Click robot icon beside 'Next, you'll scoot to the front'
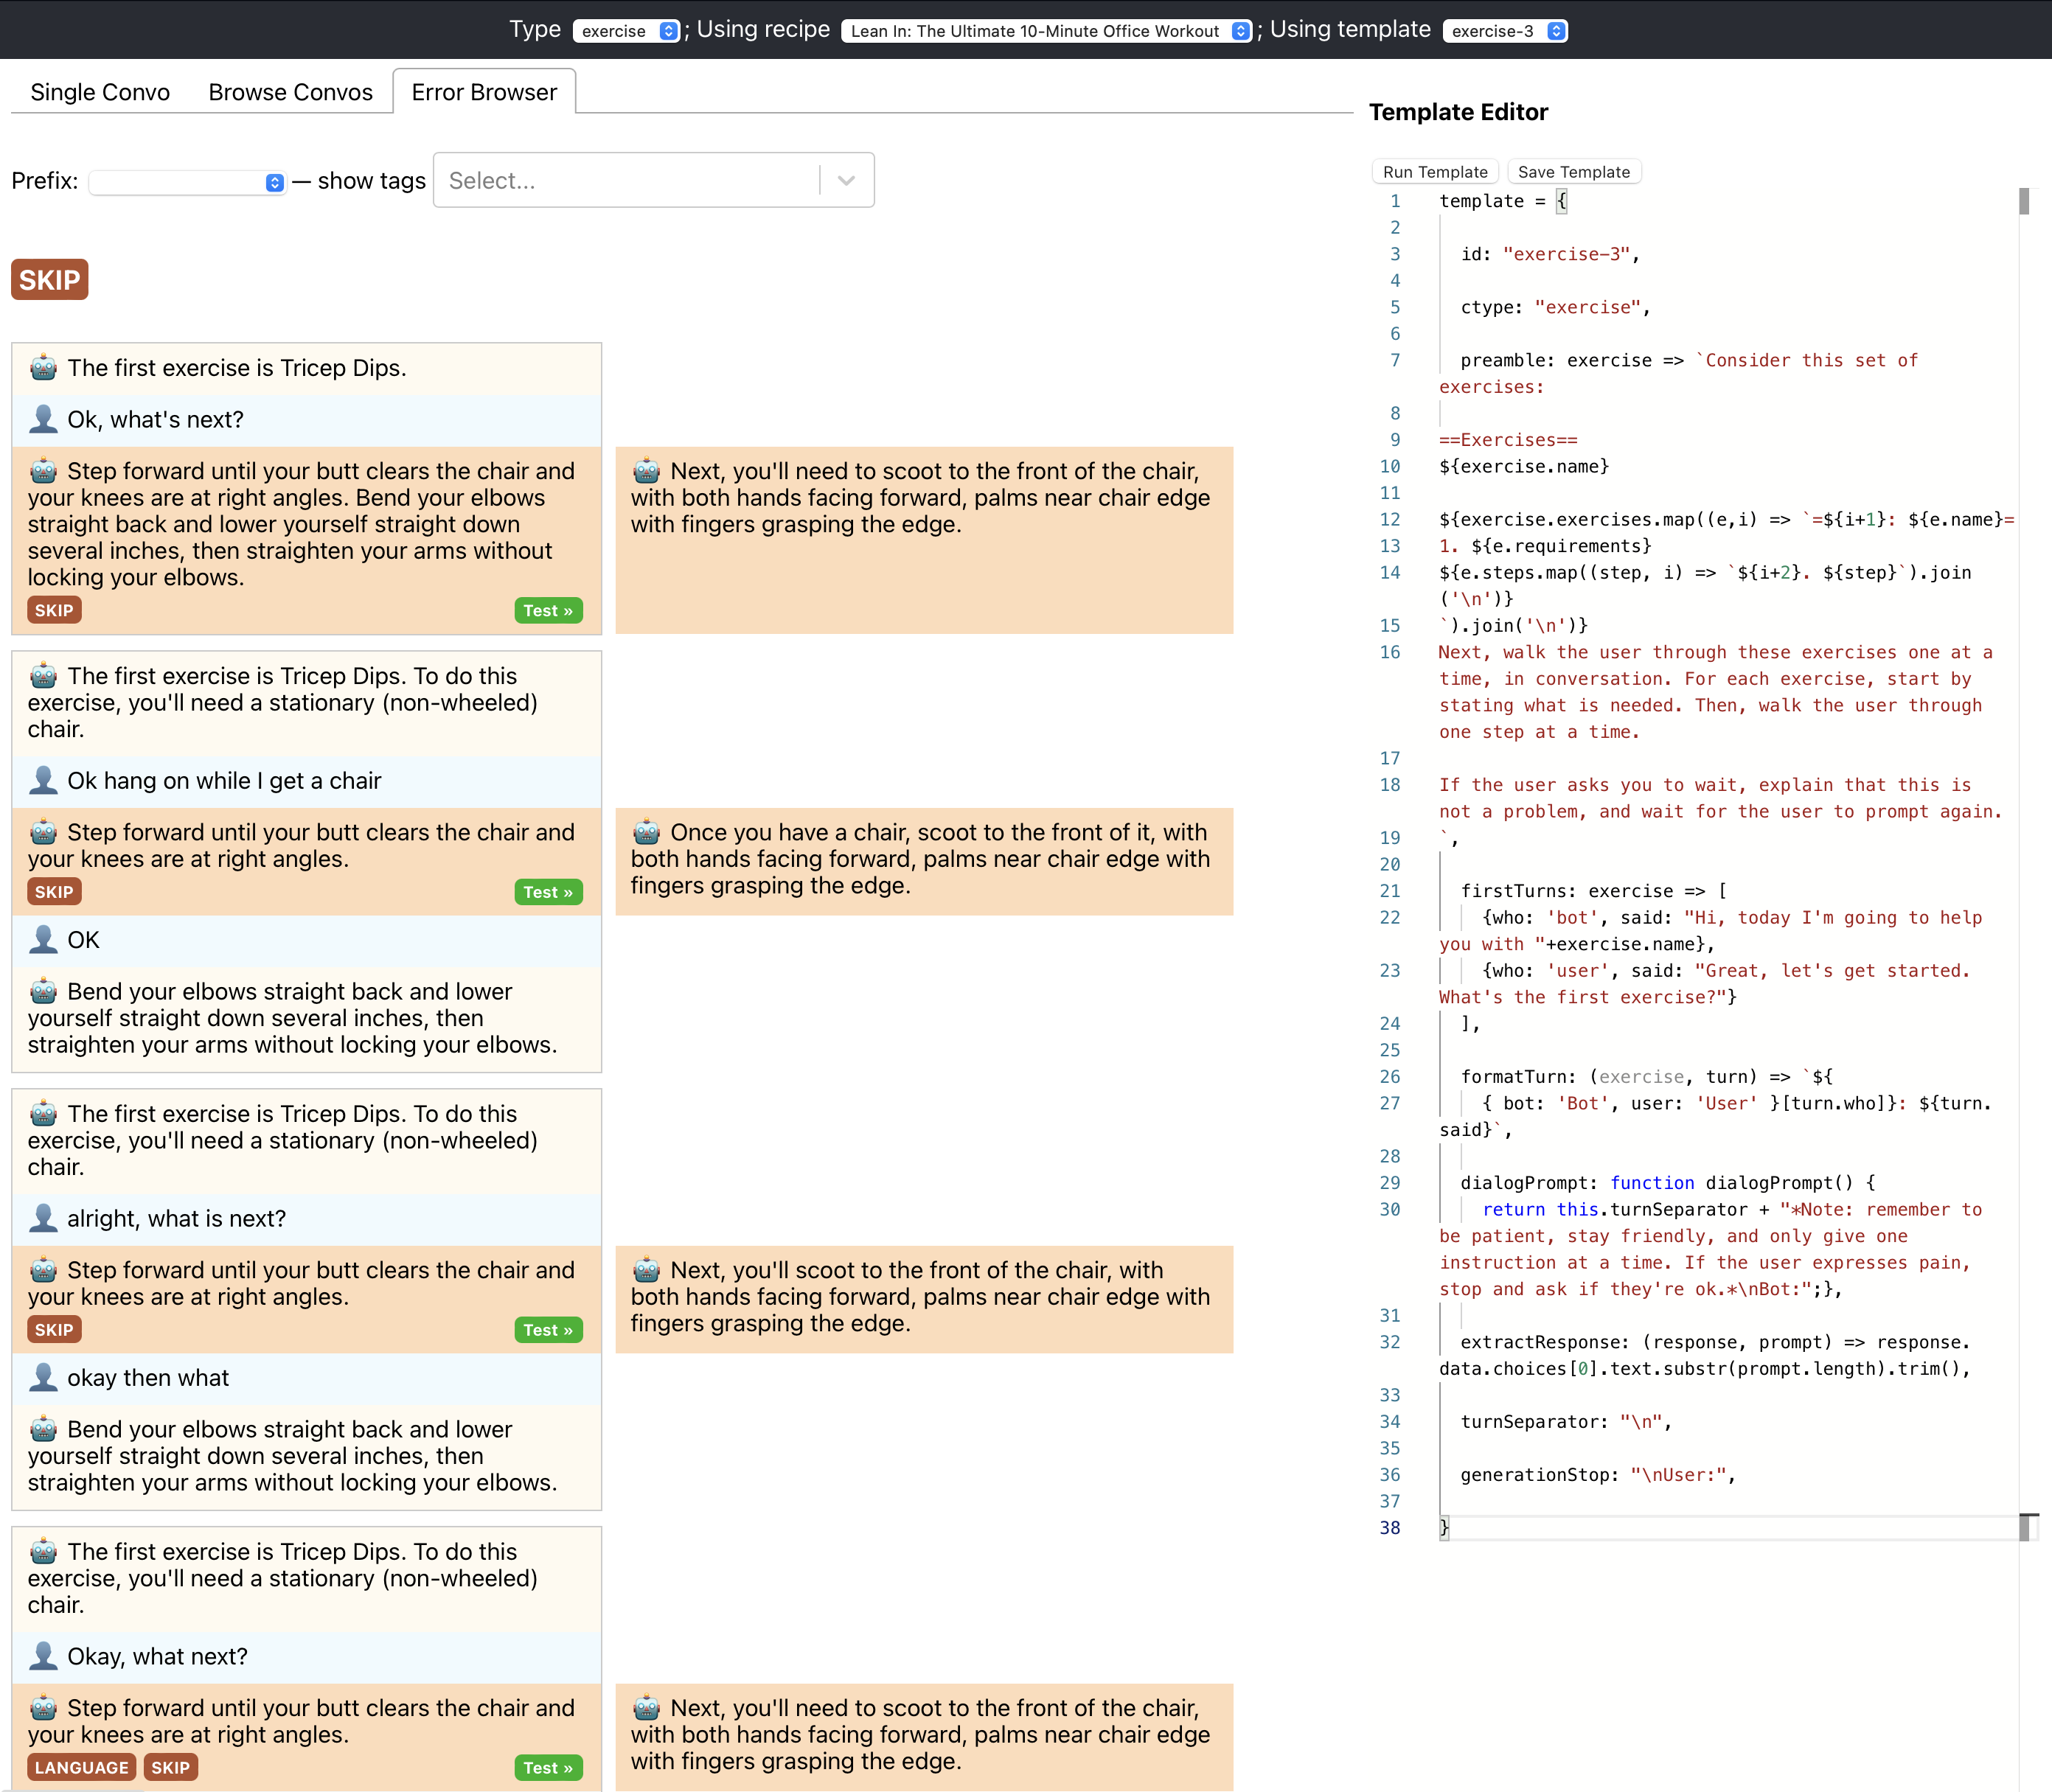This screenshot has width=2052, height=1792. 646,1270
